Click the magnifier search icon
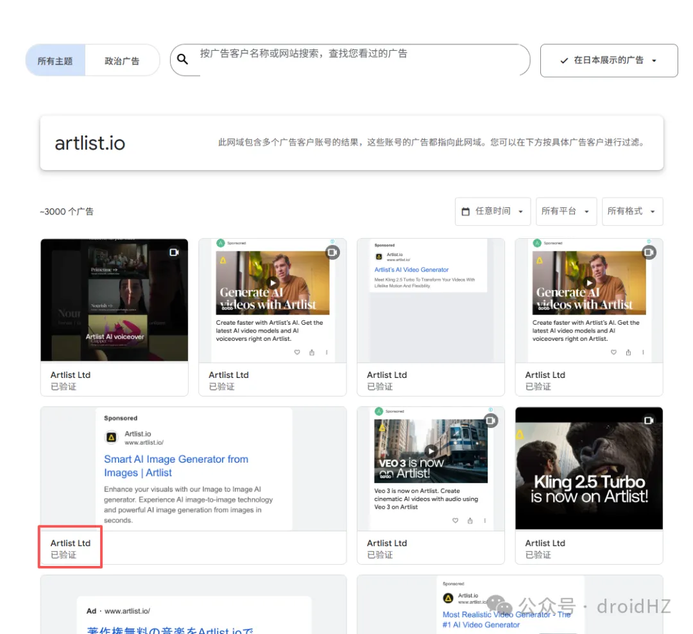Image resolution: width=693 pixels, height=634 pixels. (x=183, y=60)
